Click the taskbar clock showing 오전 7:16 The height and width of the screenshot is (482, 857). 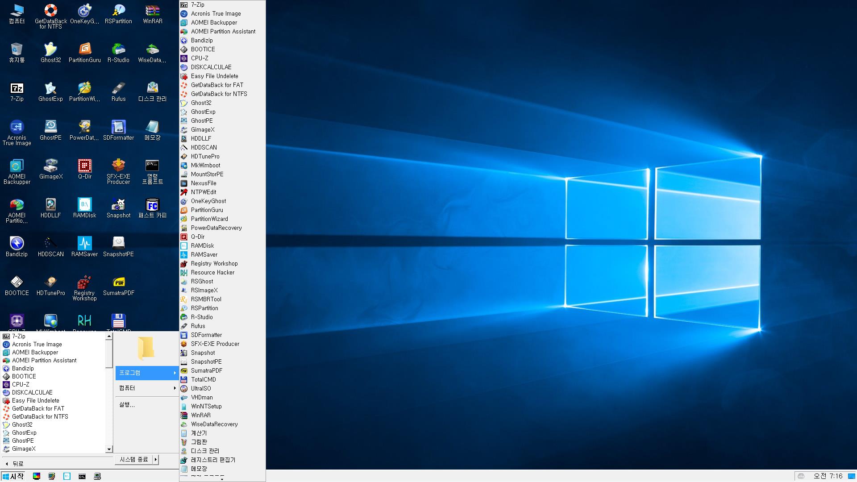click(828, 476)
